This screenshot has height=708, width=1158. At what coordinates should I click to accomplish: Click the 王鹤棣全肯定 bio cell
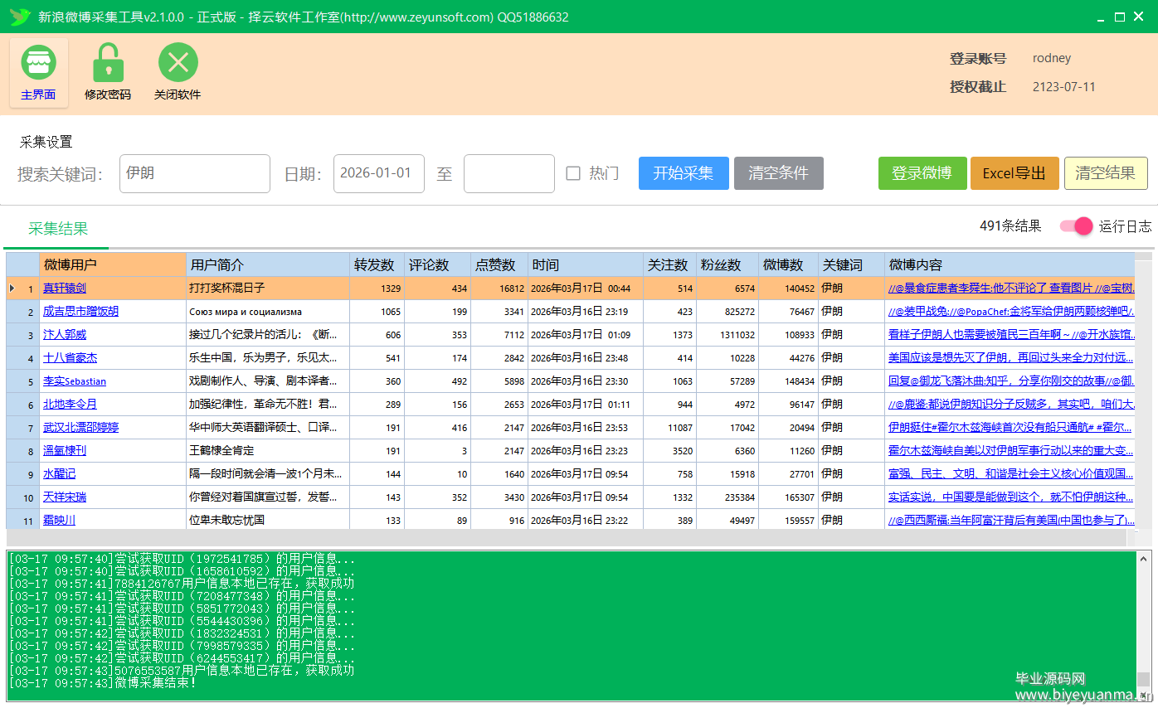[268, 451]
